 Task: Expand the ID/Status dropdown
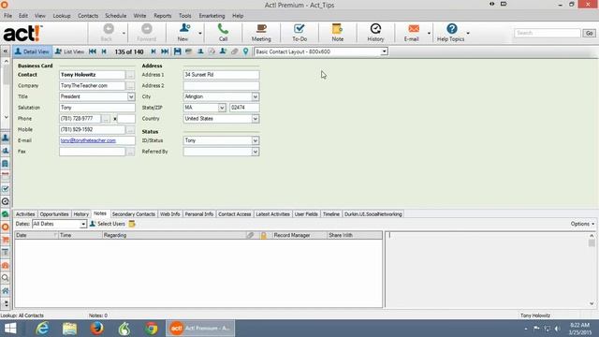[256, 140]
